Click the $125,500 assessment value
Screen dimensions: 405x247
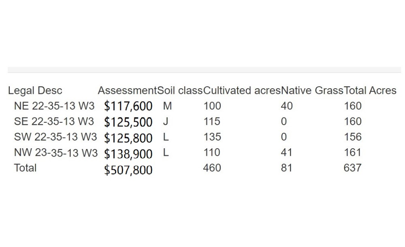point(128,122)
